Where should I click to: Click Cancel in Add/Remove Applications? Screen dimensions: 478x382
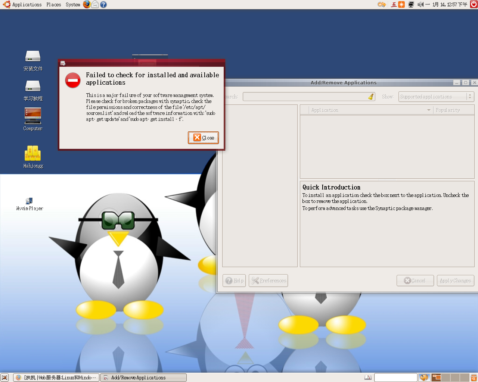point(415,281)
